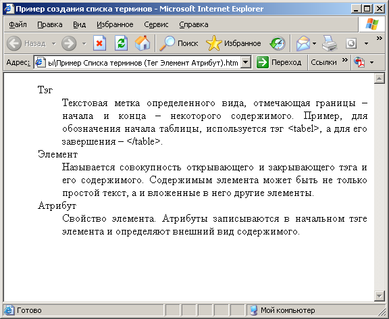Click the term Атрибут
The image size is (389, 319).
click(x=57, y=205)
